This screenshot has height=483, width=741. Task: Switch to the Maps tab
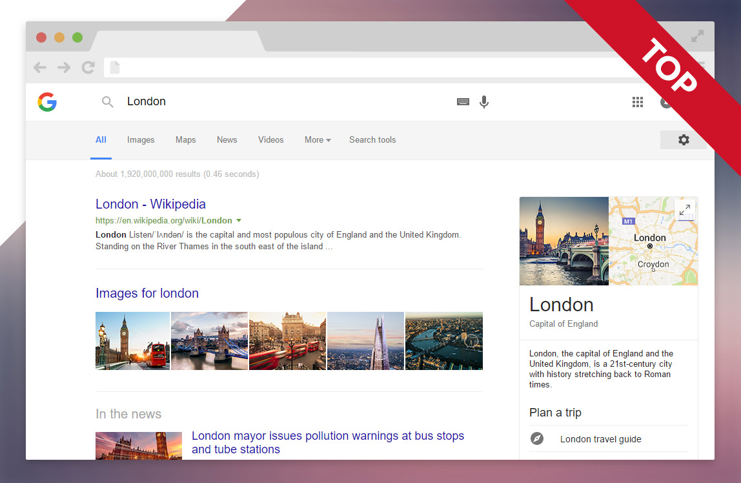pyautogui.click(x=186, y=140)
